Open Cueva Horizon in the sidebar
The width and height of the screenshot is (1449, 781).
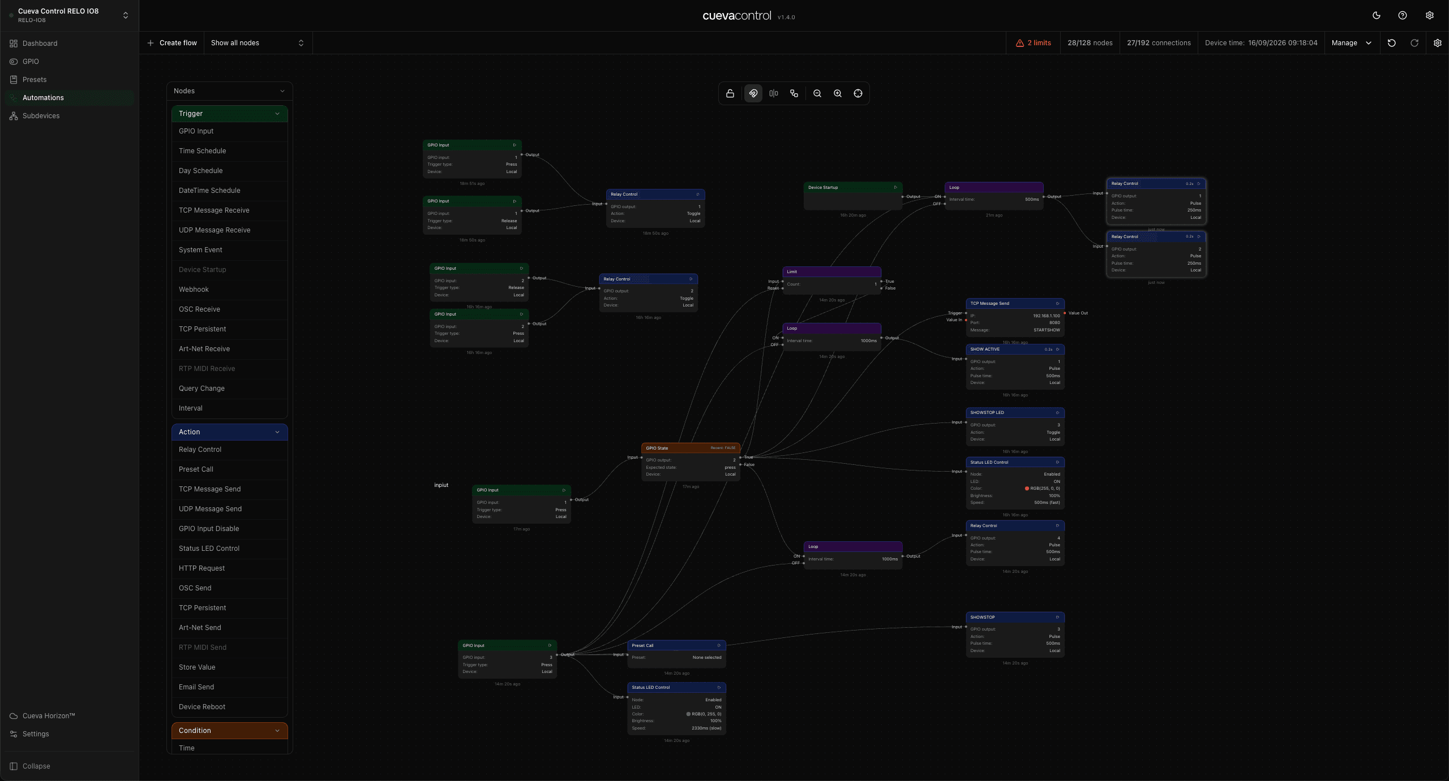click(69, 716)
